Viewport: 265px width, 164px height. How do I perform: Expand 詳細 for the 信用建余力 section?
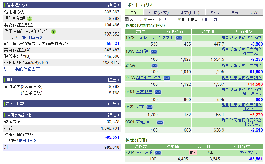pos(114,5)
